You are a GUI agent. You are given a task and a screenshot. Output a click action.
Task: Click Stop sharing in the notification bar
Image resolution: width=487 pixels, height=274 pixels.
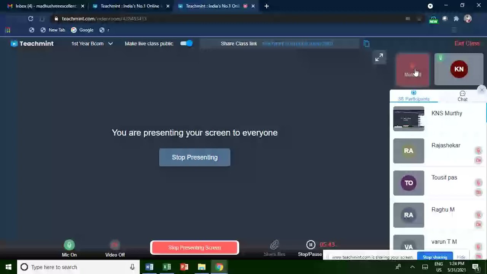click(x=435, y=257)
